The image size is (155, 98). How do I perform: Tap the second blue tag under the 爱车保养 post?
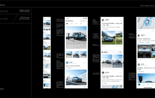147,43
